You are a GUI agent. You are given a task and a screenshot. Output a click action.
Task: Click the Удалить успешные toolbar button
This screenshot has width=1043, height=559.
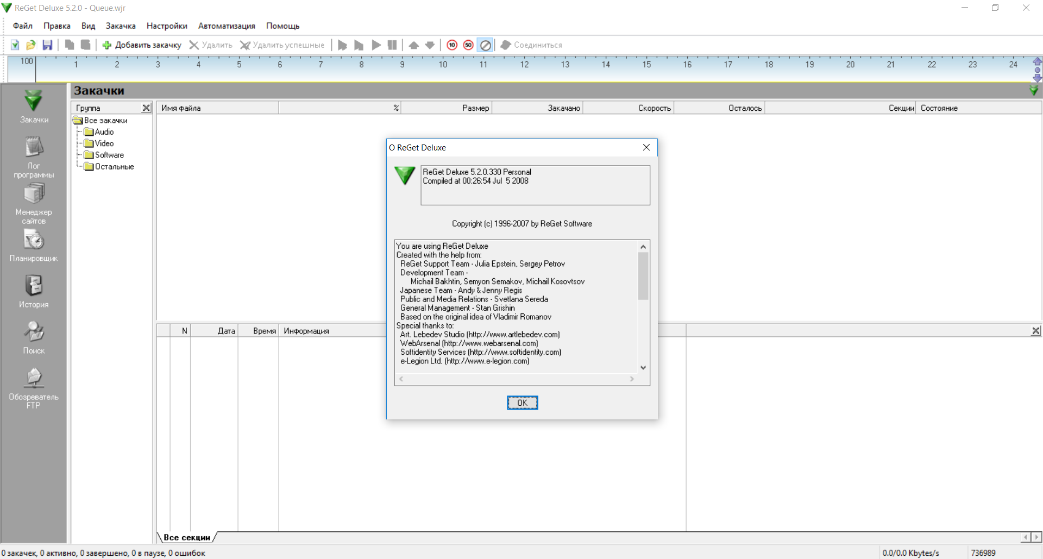[282, 45]
